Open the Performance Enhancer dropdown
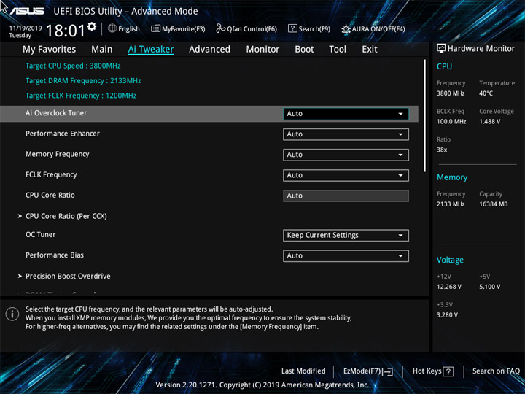This screenshot has height=394, width=525. [x=346, y=134]
